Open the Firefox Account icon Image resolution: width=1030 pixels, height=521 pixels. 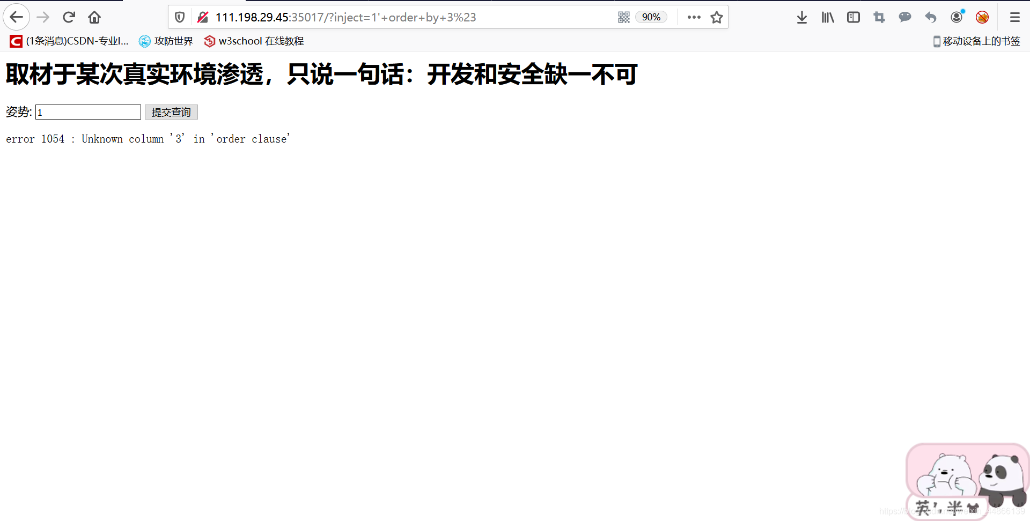957,17
